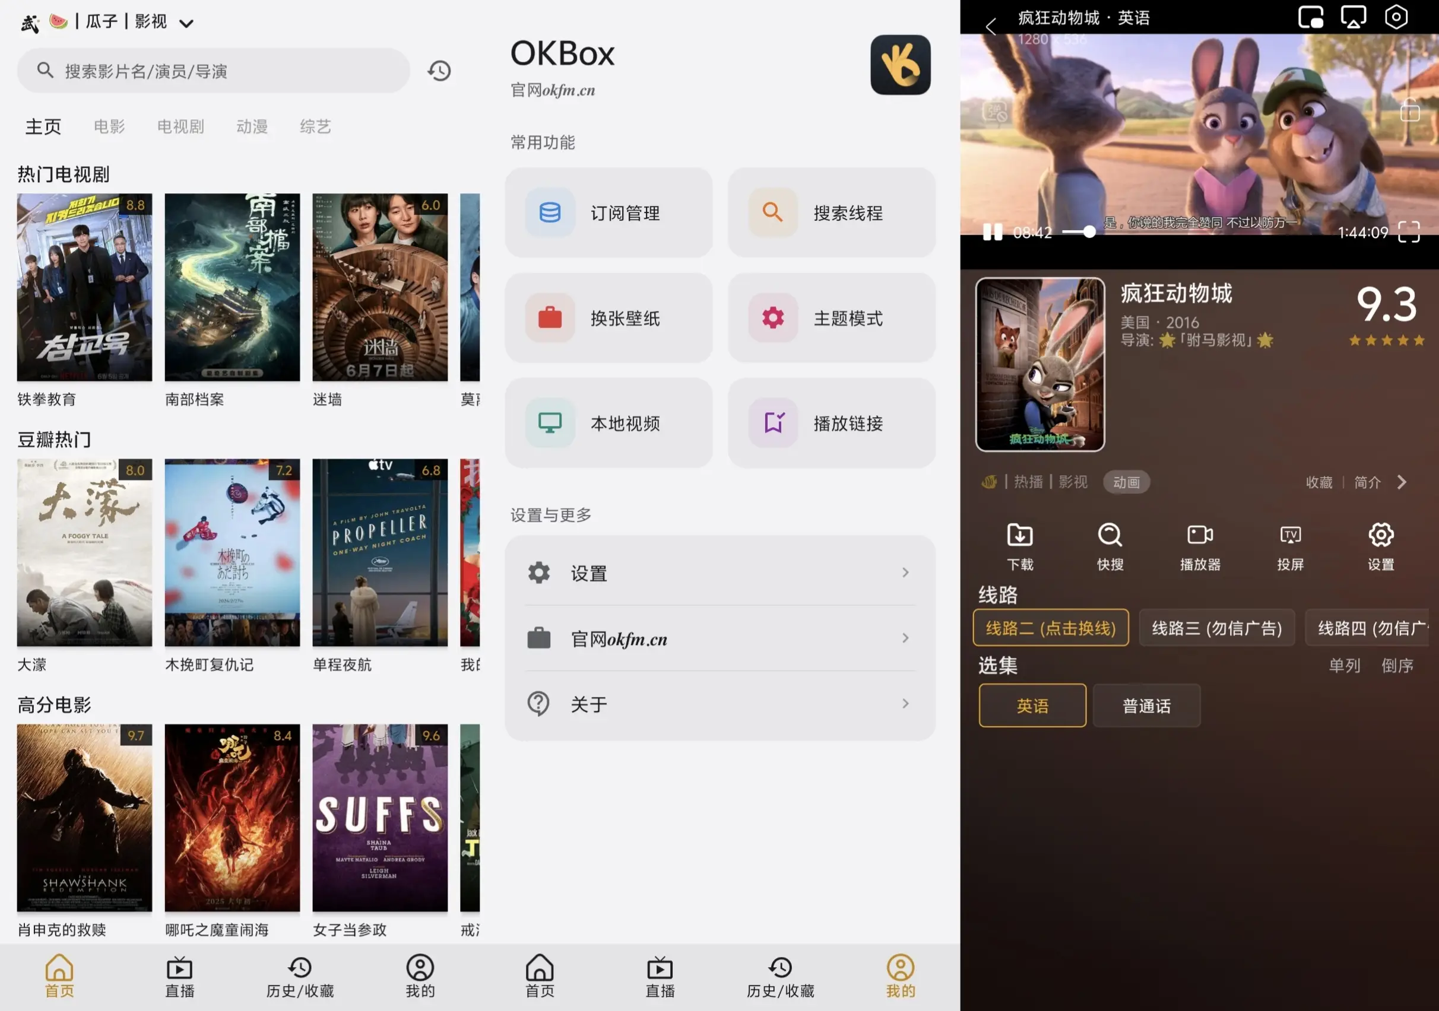Toggle 单列 single-column episode layout
This screenshot has height=1011, width=1439.
[x=1345, y=665]
